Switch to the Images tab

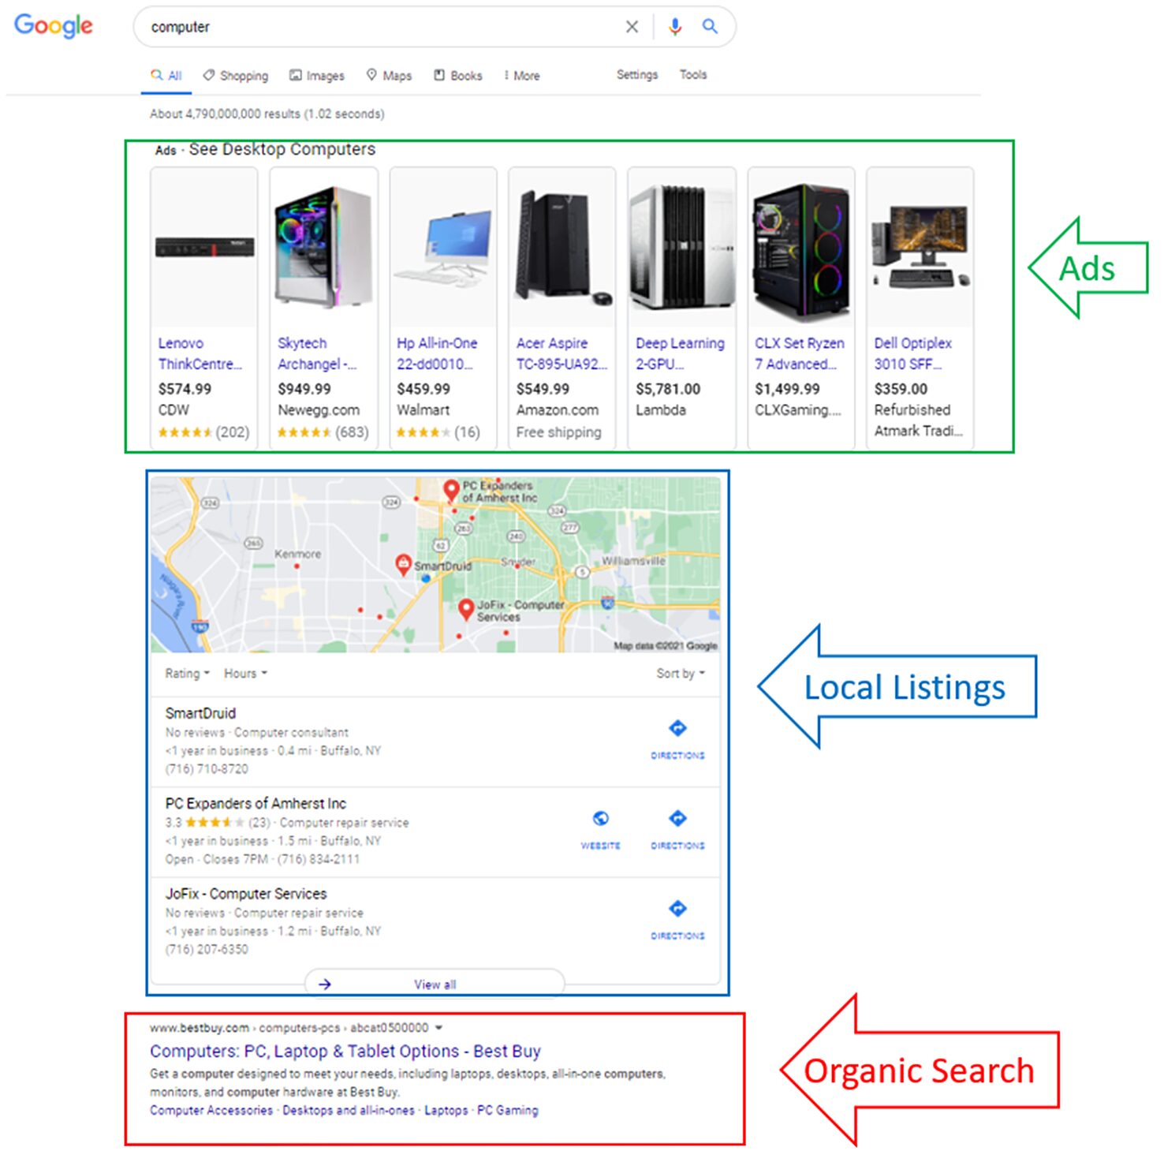pos(316,76)
